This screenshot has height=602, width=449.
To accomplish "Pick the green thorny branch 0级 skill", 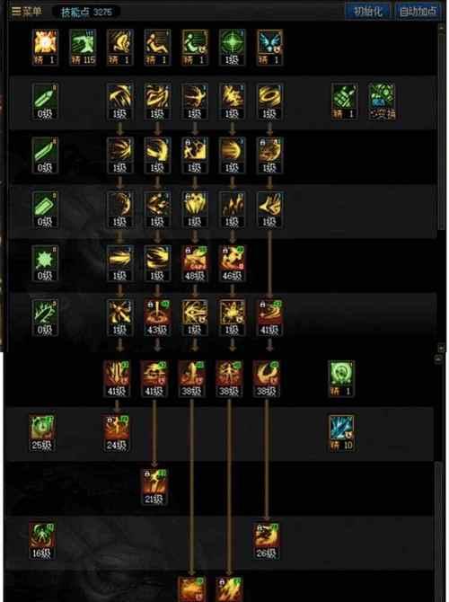I will [x=45, y=317].
